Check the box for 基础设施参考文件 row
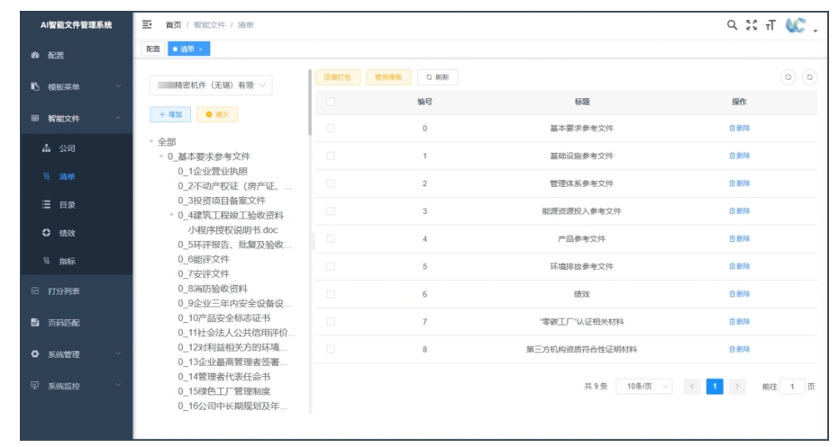Image resolution: width=838 pixels, height=447 pixels. [x=331, y=156]
